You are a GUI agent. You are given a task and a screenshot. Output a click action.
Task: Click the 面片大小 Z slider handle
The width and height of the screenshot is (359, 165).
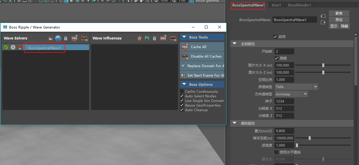[x=323, y=72]
